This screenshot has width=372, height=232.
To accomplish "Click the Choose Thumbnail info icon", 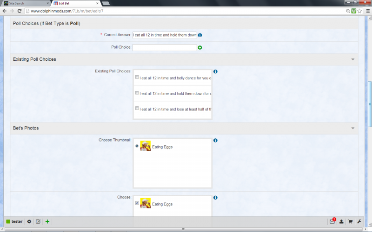I will [215, 141].
